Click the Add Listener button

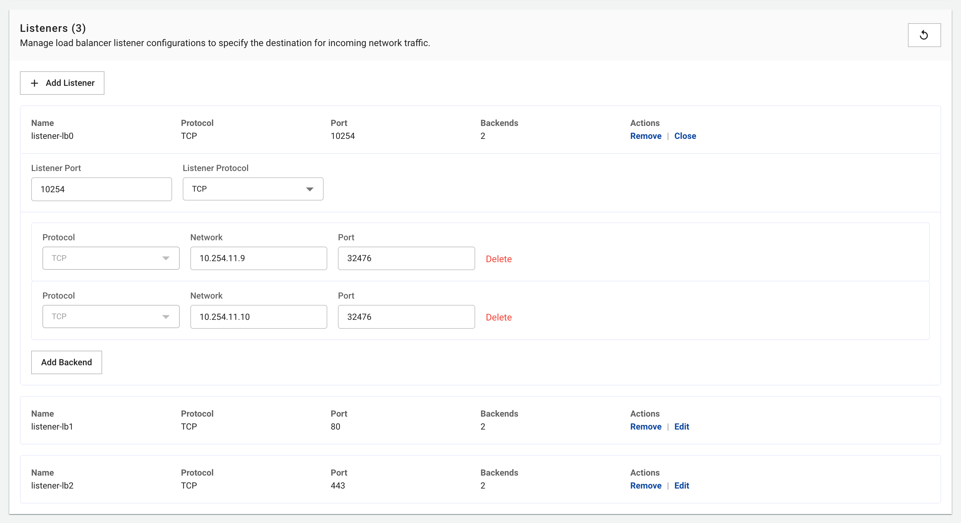[62, 83]
